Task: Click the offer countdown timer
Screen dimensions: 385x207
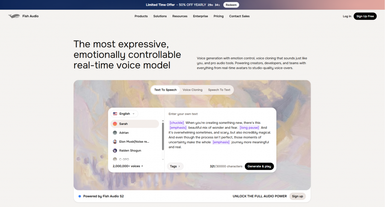Action: pyautogui.click(x=214, y=5)
